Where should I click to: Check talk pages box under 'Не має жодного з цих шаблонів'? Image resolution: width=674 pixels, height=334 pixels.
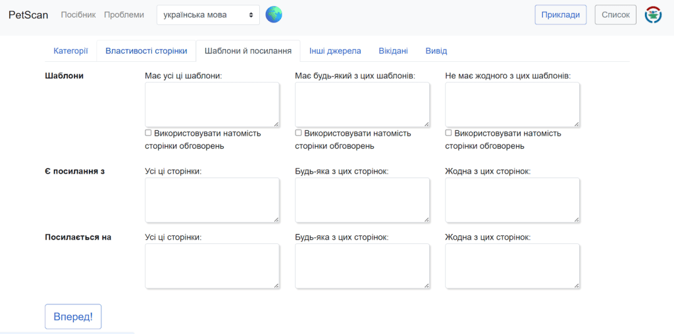tap(449, 133)
